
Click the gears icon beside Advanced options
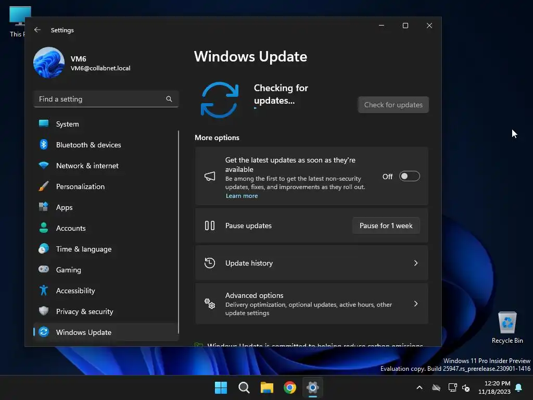210,304
